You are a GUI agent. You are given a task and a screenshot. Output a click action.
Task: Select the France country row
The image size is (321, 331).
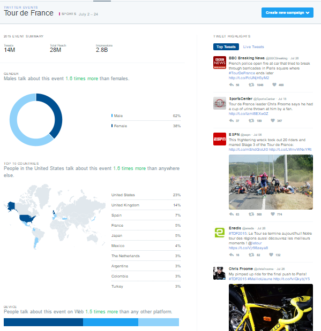pyautogui.click(x=146, y=225)
